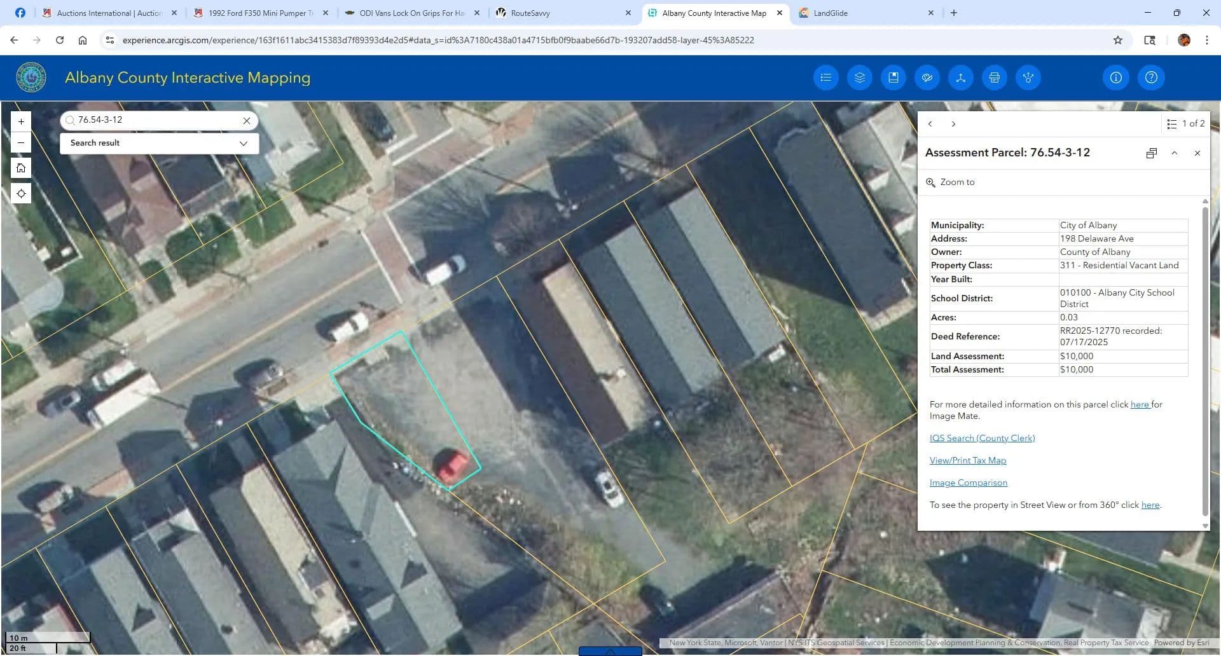Open the Draw palette widget

point(927,78)
